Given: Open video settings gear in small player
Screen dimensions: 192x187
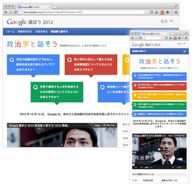Looking at the screenshot, I should click(173, 167).
